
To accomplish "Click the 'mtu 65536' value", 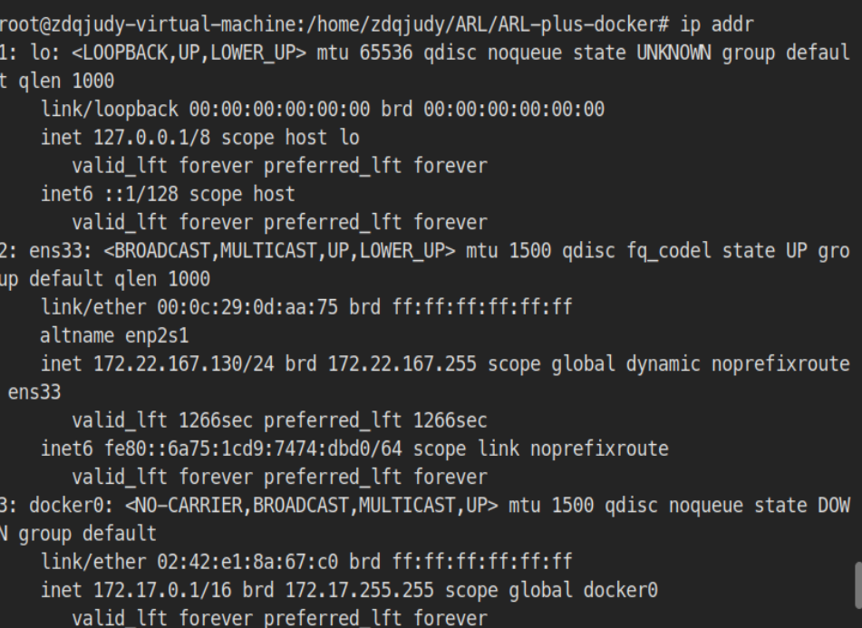I will pos(364,53).
